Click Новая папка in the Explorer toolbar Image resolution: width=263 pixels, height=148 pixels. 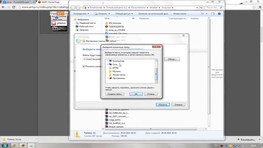click(x=180, y=14)
